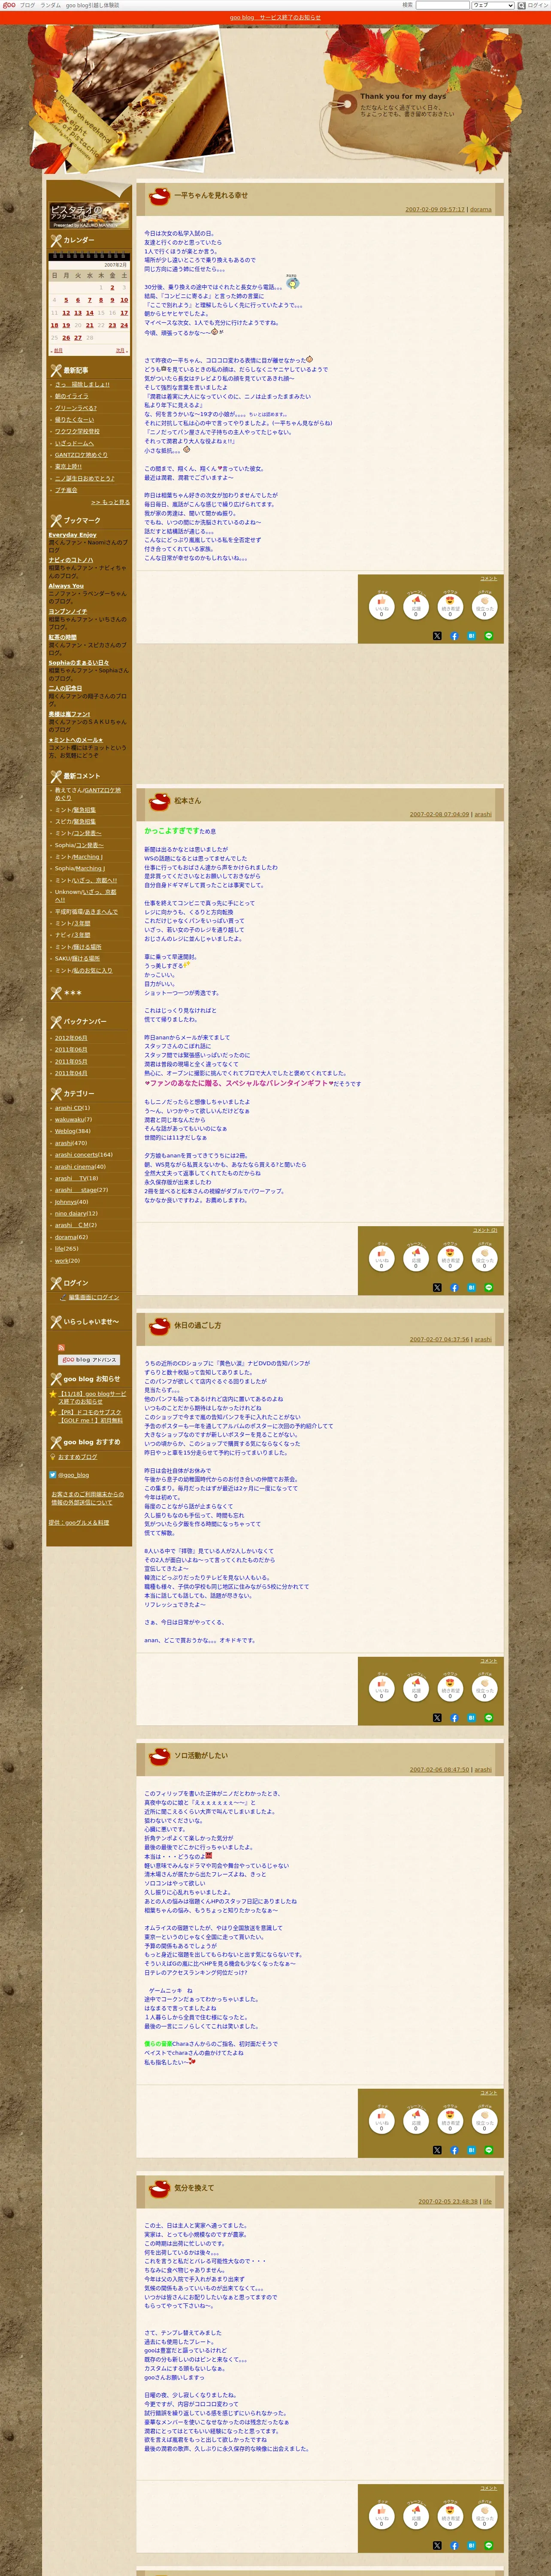Open the goo blog アドバンス banner
Screen dimensions: 551x2576
(89, 1360)
